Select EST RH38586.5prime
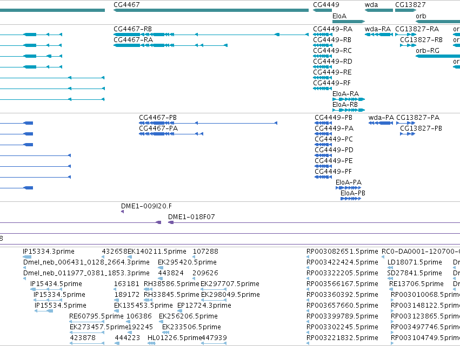This screenshot has height=346, width=460. (x=148, y=289)
